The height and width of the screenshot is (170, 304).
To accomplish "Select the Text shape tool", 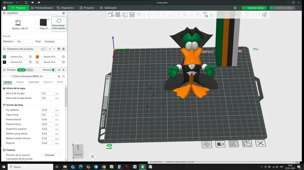I will 206,15.
